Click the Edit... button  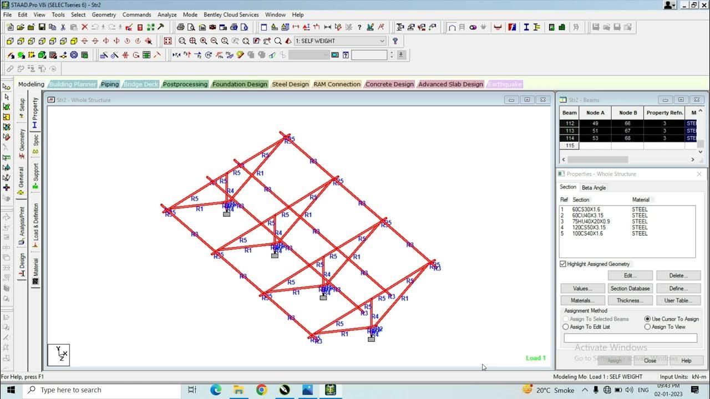630,275
